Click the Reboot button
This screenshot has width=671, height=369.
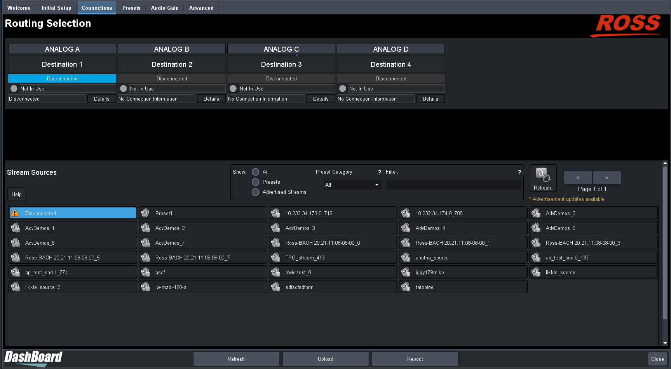pyautogui.click(x=415, y=359)
